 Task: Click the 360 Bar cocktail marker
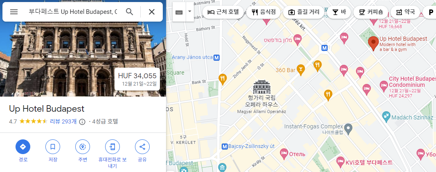pyautogui.click(x=301, y=70)
